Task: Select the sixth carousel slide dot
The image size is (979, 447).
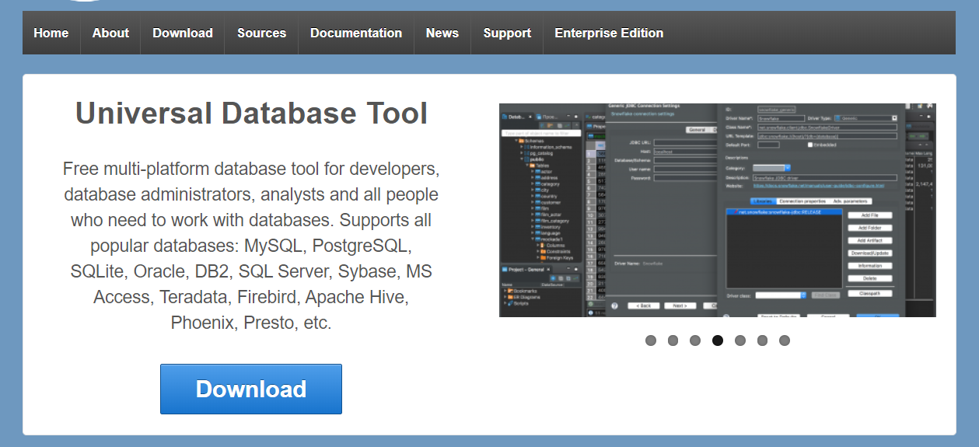Action: (762, 340)
